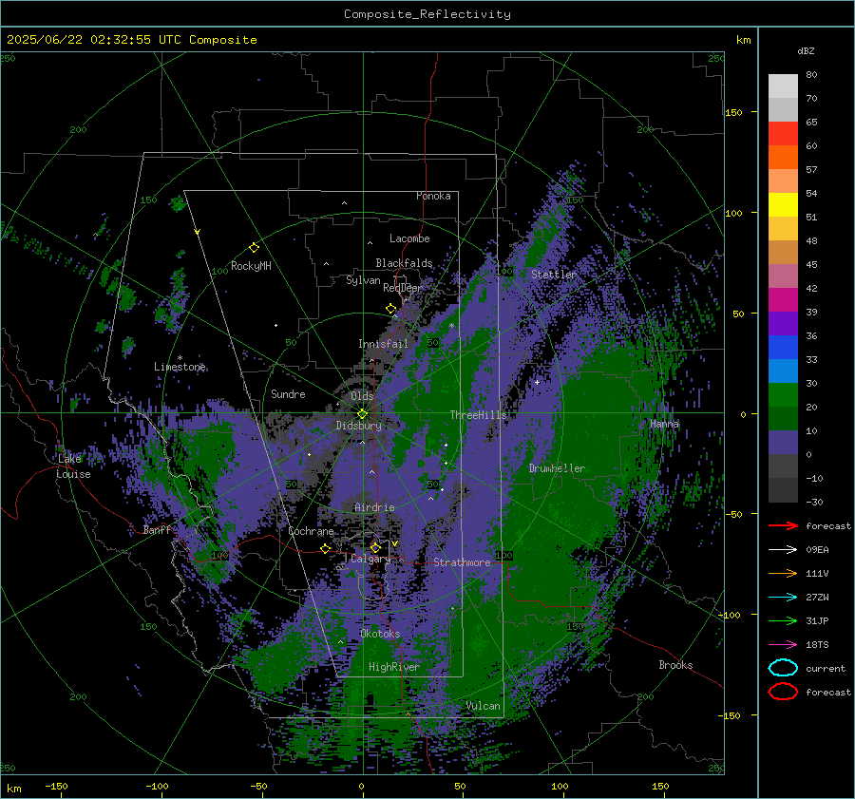Select the light gray 70-80 dBZ swatch
The height and width of the screenshot is (799, 855).
coord(783,86)
